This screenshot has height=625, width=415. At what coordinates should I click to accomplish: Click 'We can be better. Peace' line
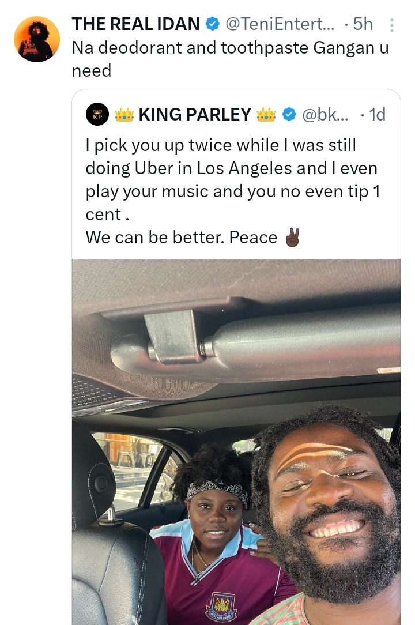(181, 238)
